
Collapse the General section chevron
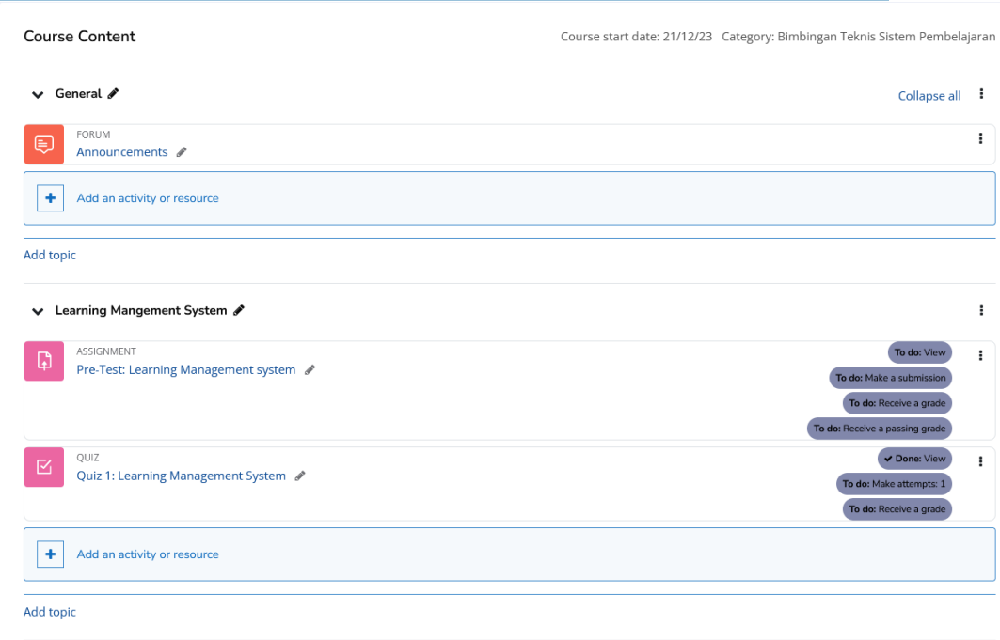click(x=38, y=95)
